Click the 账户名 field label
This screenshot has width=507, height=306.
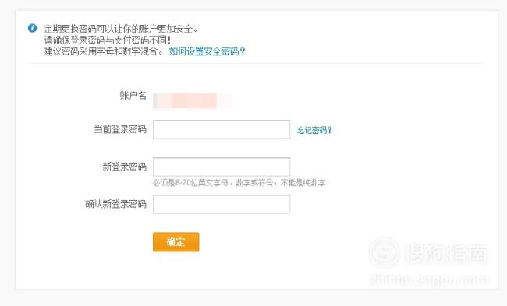point(133,96)
